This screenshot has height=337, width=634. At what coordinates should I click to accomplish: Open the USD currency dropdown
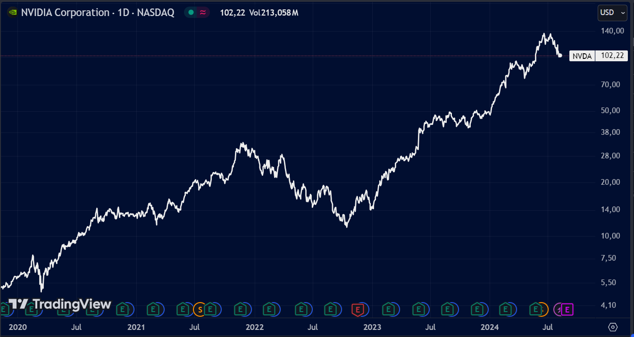click(612, 13)
